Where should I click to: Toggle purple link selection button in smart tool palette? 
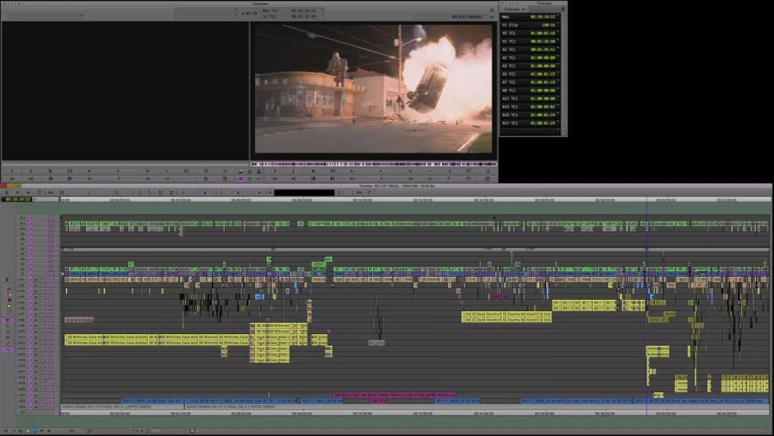(x=7, y=349)
